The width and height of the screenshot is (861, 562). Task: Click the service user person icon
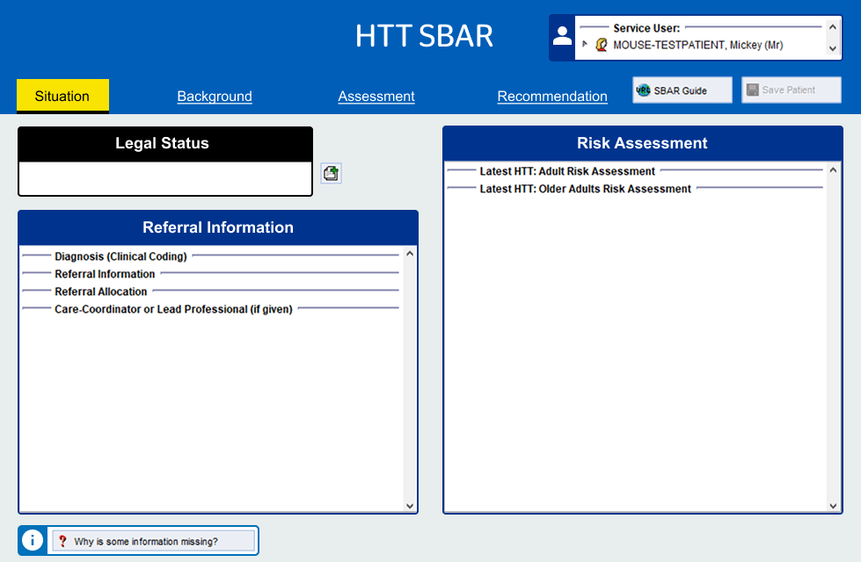[x=562, y=37]
